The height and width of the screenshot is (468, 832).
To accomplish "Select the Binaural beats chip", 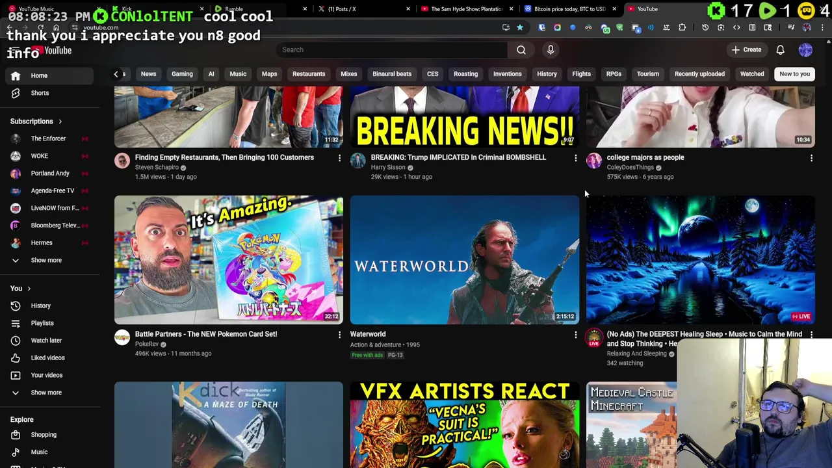I will tap(392, 73).
